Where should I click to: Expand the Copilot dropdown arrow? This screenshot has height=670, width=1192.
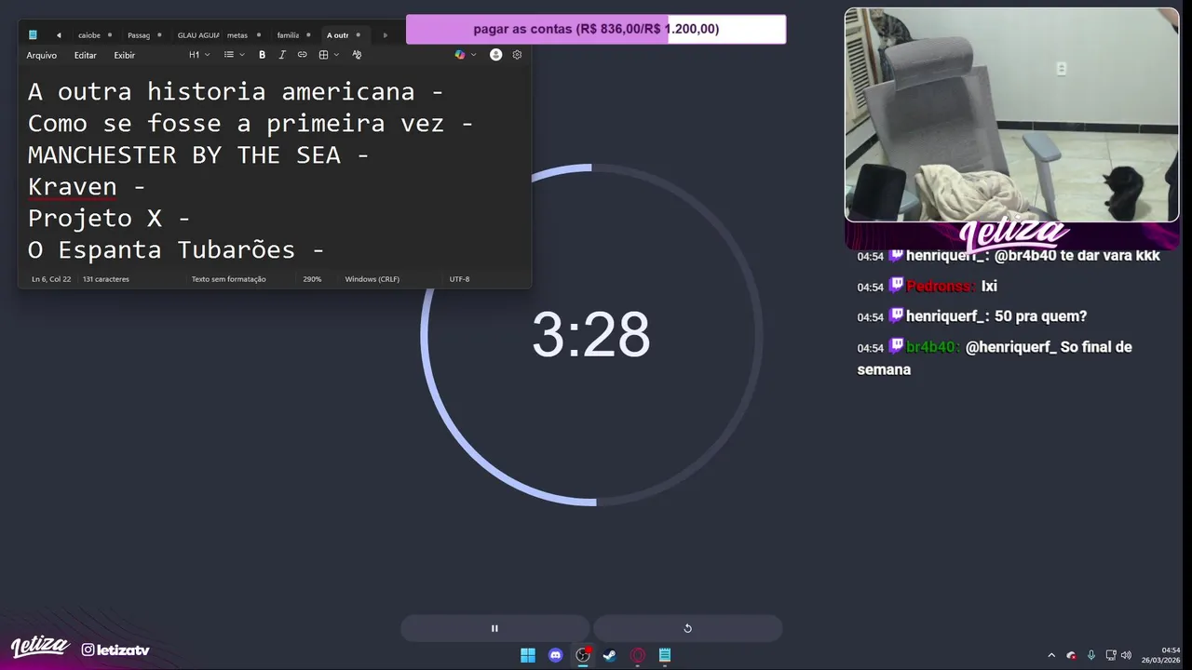coord(473,55)
